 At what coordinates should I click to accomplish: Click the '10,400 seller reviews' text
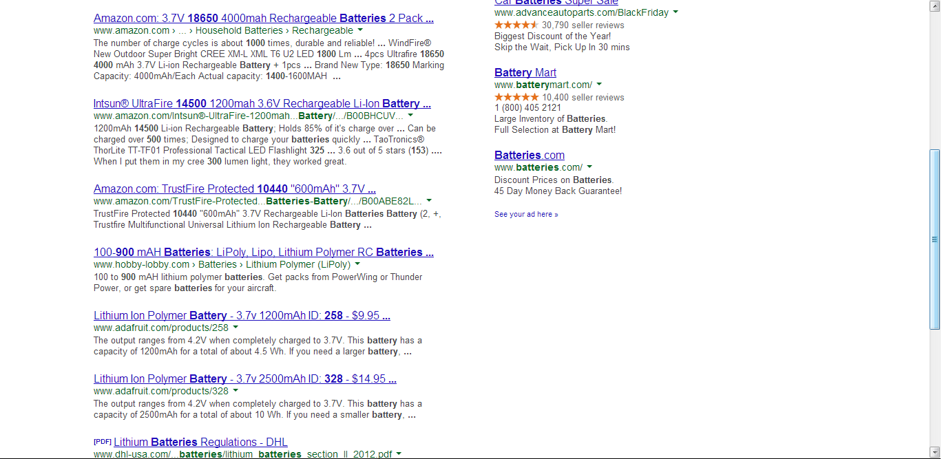[583, 98]
